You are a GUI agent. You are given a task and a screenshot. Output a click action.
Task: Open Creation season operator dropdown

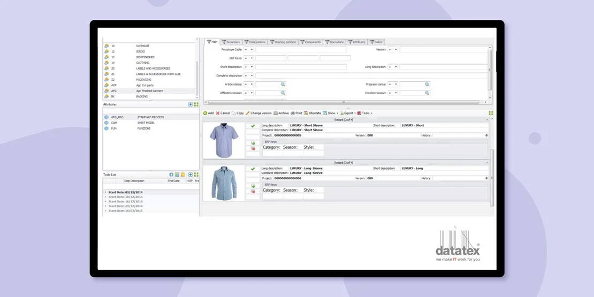tap(393, 93)
